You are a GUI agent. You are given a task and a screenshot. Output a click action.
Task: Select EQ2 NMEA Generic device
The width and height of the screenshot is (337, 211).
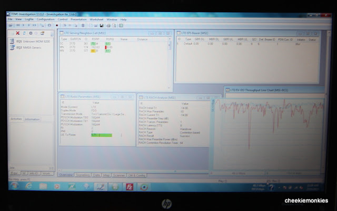point(26,47)
